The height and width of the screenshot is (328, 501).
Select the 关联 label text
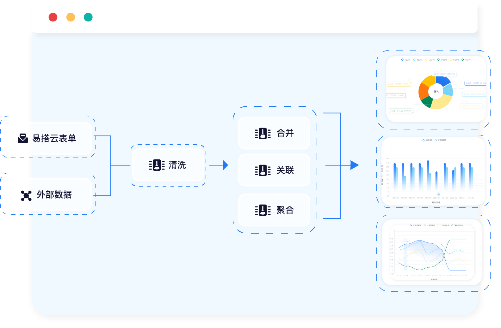(x=285, y=170)
